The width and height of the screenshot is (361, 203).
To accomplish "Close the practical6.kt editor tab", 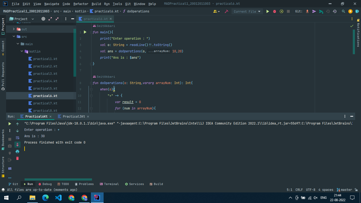I will tap(111, 19).
